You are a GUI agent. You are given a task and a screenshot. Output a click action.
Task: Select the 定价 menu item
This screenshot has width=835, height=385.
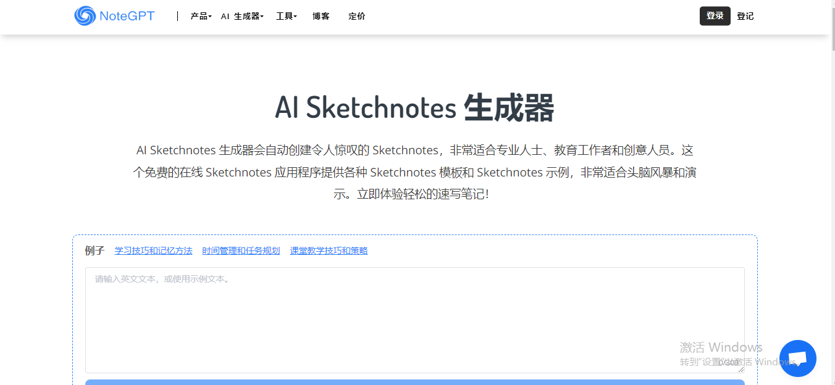click(356, 16)
